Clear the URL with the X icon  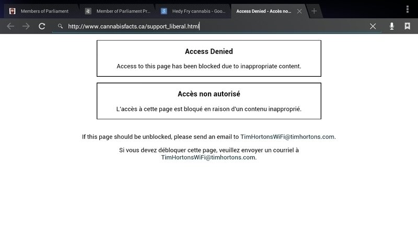[x=373, y=26]
